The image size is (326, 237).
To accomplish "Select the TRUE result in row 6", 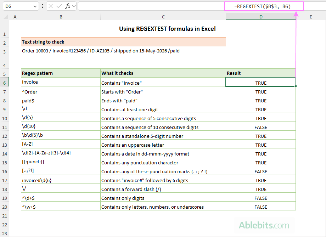I will click(x=261, y=82).
